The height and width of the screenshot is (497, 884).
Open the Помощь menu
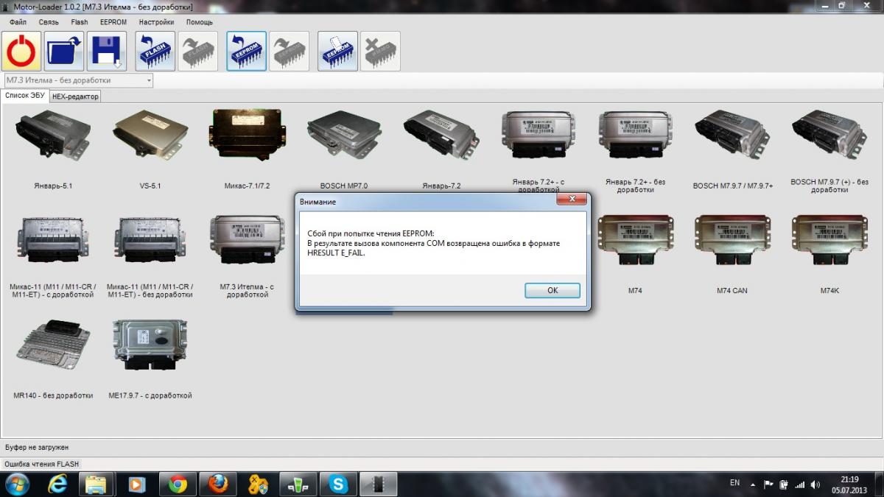200,22
